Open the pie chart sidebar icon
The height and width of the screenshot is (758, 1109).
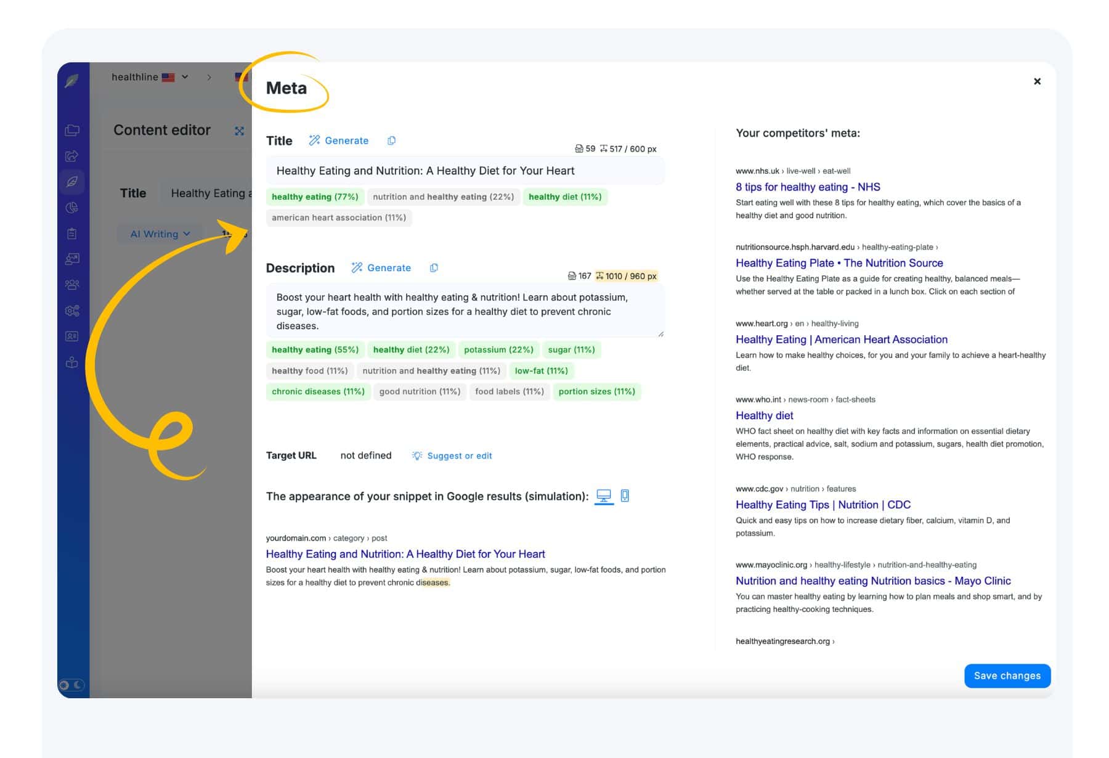[x=72, y=208]
